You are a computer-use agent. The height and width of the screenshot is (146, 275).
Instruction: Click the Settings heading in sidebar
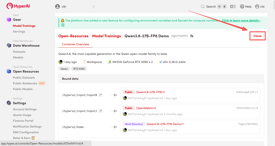coord(19,103)
